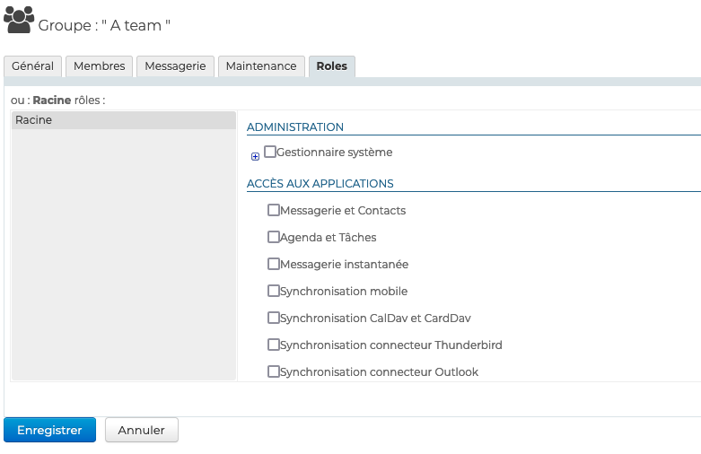Viewport: 701px width, 454px height.
Task: Enable the Gestionnaire système checkbox
Action: (270, 152)
